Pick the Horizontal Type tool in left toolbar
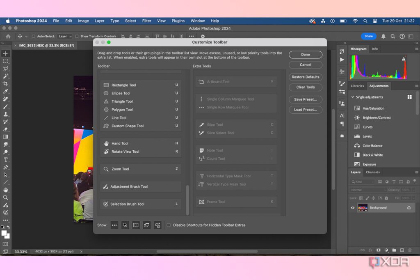 [x=5, y=160]
